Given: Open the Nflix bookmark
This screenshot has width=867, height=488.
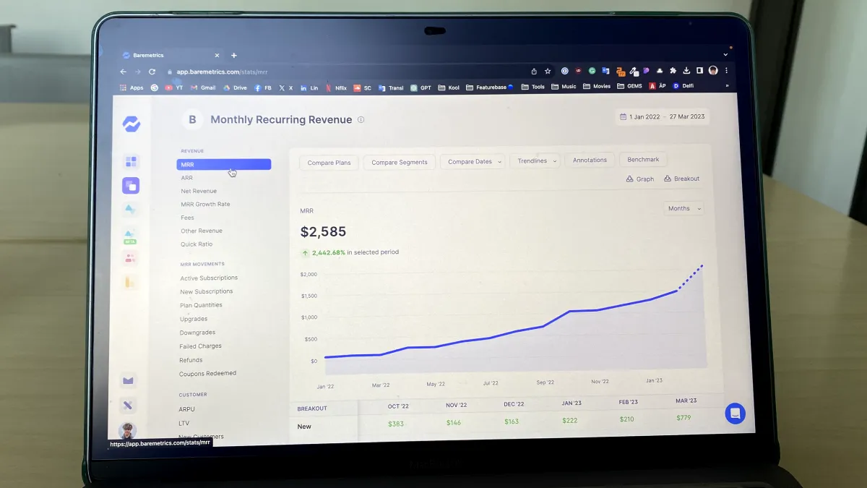Looking at the screenshot, I should pos(336,87).
